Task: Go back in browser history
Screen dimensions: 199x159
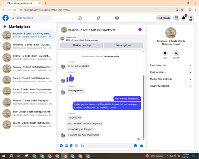Action: click(x=4, y=10)
